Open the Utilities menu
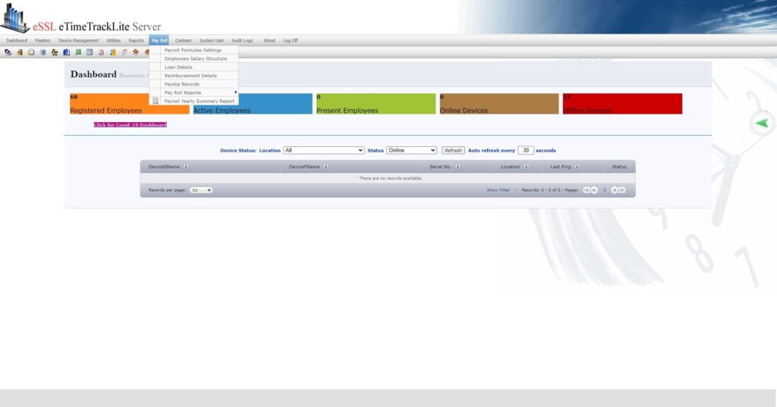Viewport: 777px width, 407px height. pyautogui.click(x=114, y=41)
